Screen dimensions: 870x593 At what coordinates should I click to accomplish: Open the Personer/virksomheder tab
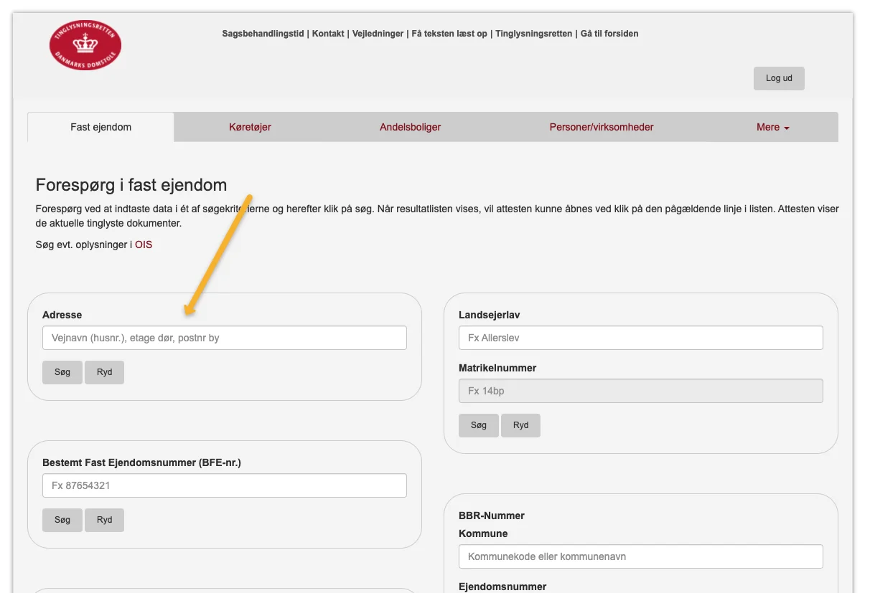pyautogui.click(x=602, y=127)
